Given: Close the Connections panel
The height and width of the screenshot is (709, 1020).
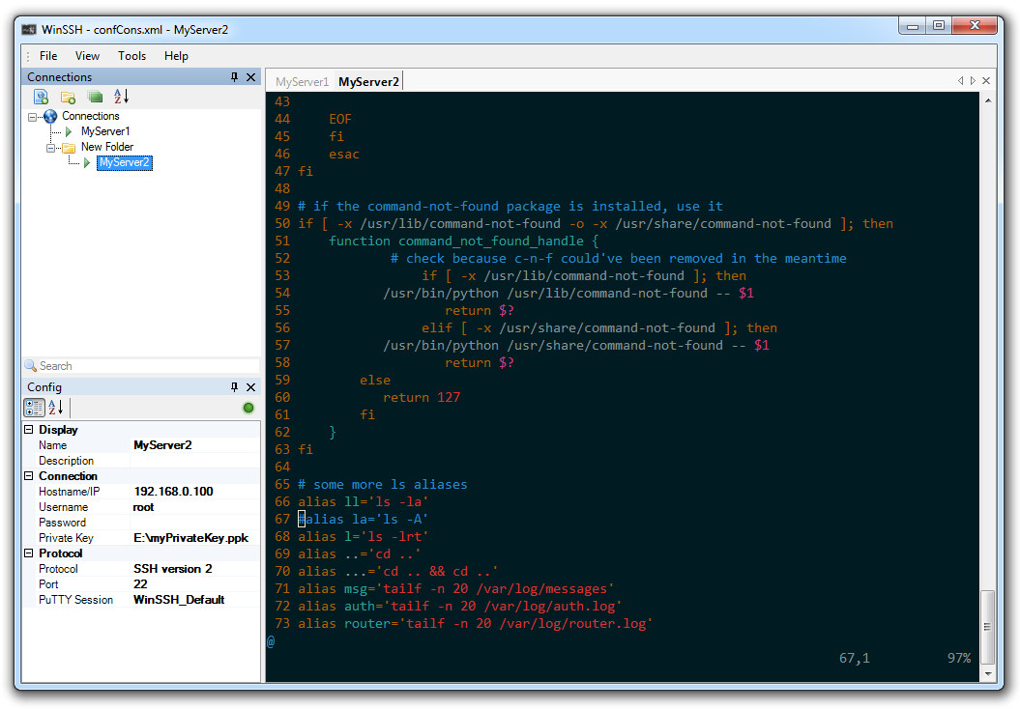Looking at the screenshot, I should [250, 76].
